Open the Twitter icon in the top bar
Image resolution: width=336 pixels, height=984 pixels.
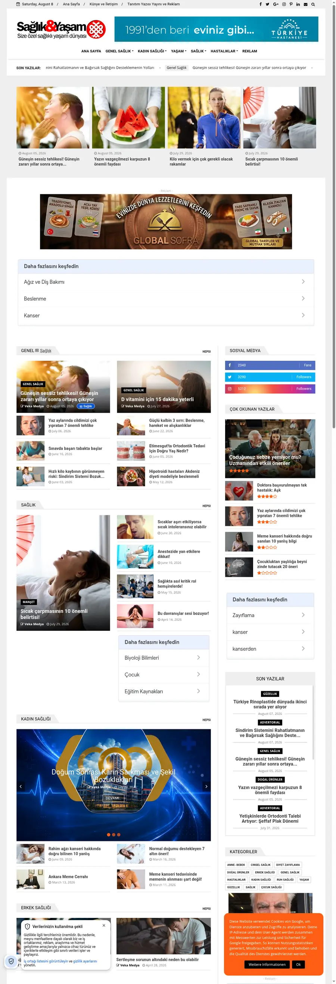pos(267,4)
